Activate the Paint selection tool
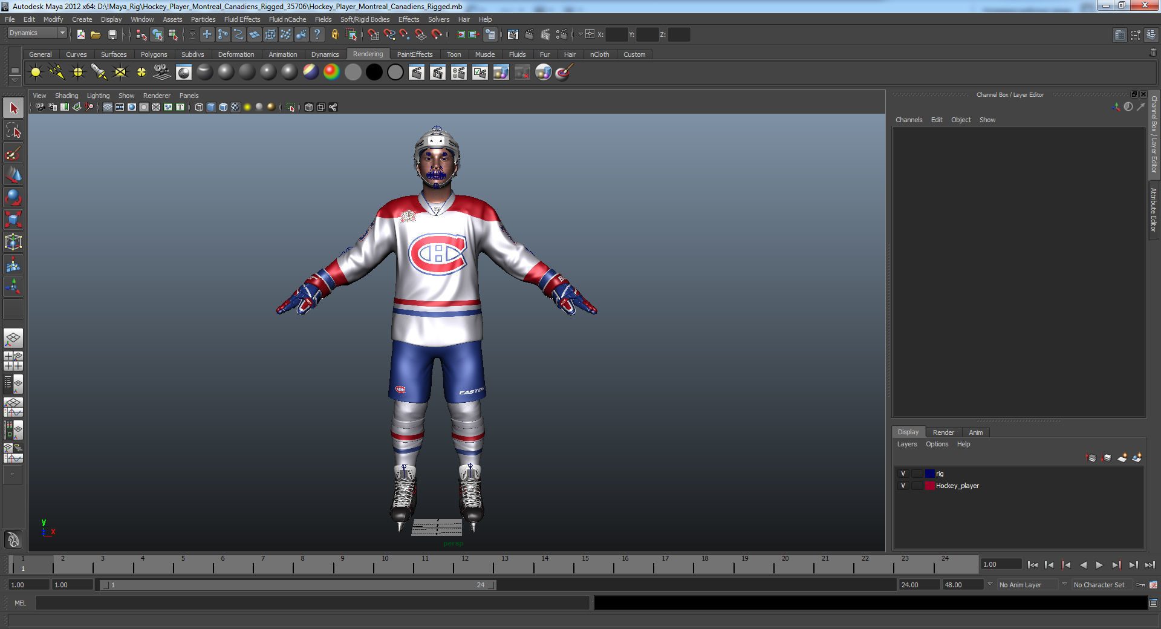 13,153
